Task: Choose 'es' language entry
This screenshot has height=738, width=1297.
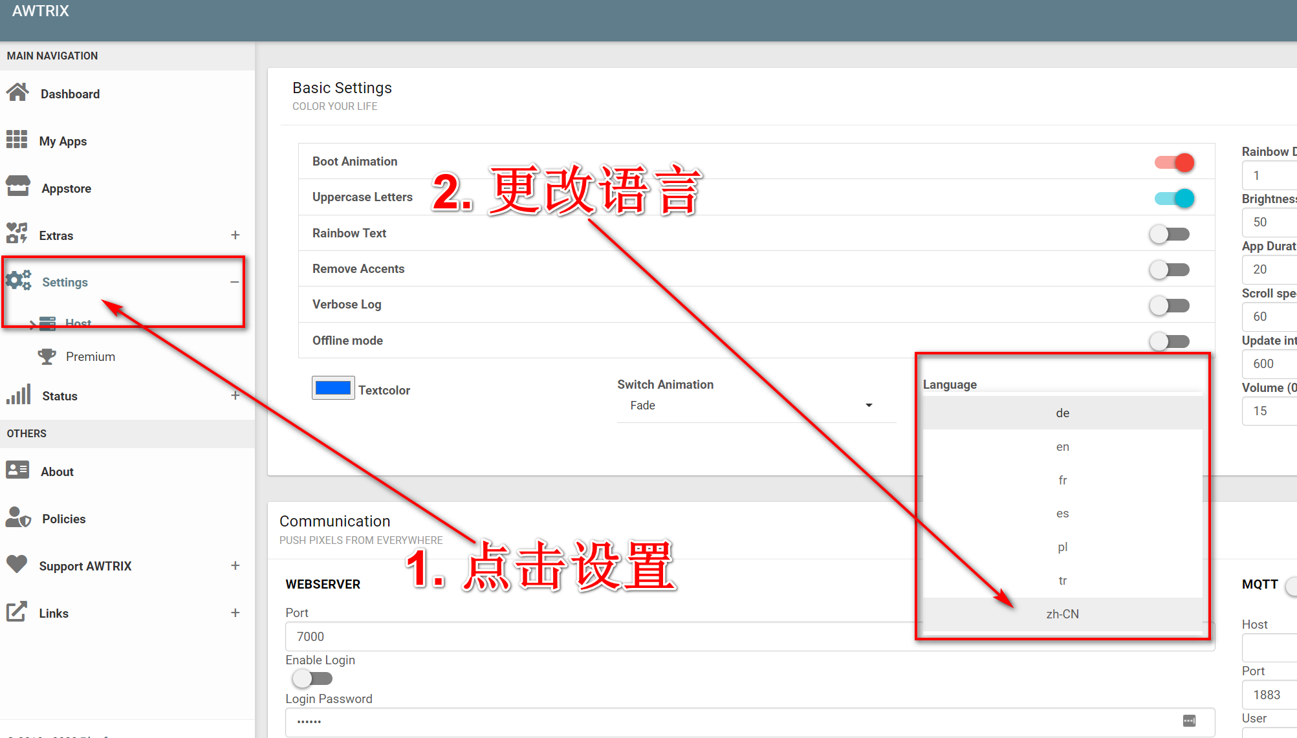Action: [x=1062, y=514]
